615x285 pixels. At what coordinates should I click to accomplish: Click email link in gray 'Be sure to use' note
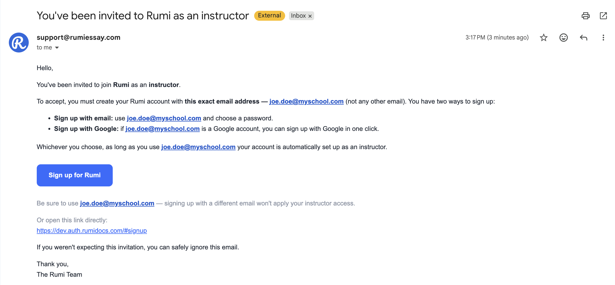point(117,203)
